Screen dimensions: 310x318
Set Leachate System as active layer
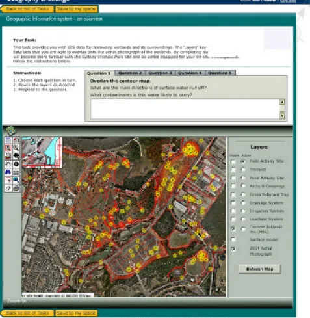(x=243, y=219)
